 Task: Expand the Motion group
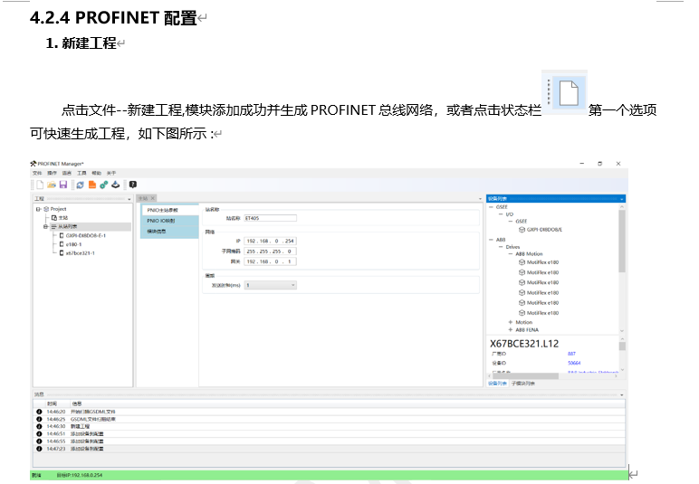click(511, 322)
